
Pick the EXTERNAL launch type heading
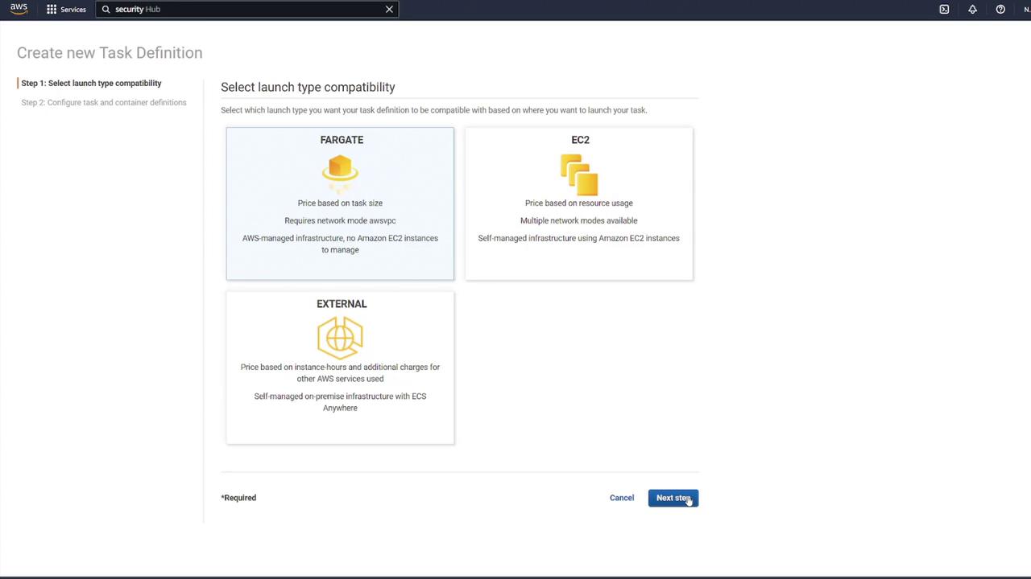click(x=342, y=304)
